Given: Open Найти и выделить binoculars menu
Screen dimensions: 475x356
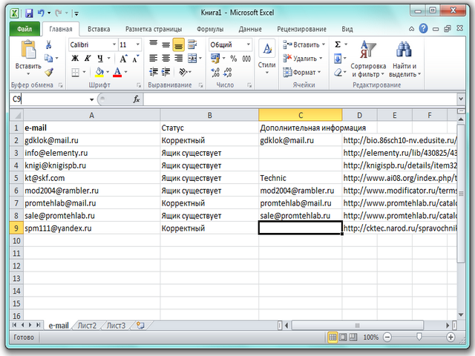Looking at the screenshot, I should (x=404, y=59).
